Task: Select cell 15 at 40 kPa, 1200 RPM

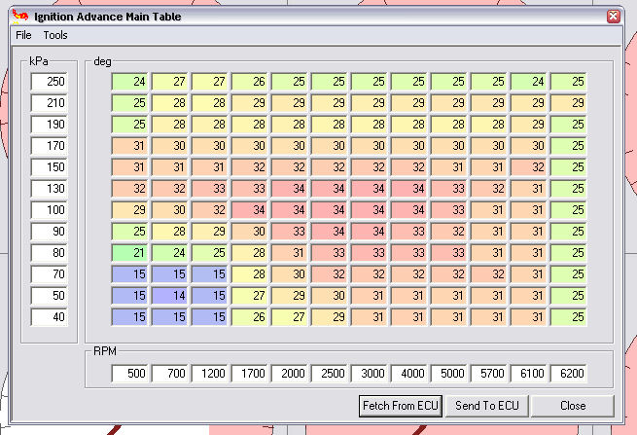Action: pyautogui.click(x=209, y=316)
